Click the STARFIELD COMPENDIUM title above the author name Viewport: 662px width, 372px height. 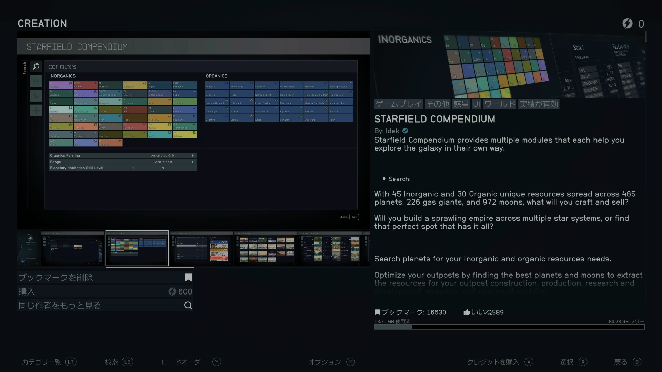[x=435, y=119]
